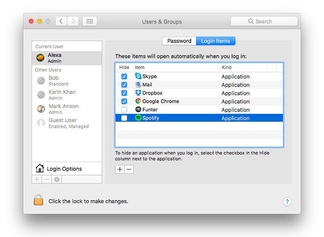Viewport: 324px width, 237px height.
Task: Click Application kind cell for Skype
Action: pos(235,77)
